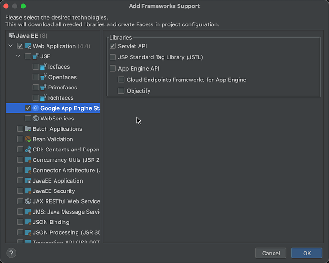
Task: Click the Bean Validation icon
Action: tap(28, 139)
